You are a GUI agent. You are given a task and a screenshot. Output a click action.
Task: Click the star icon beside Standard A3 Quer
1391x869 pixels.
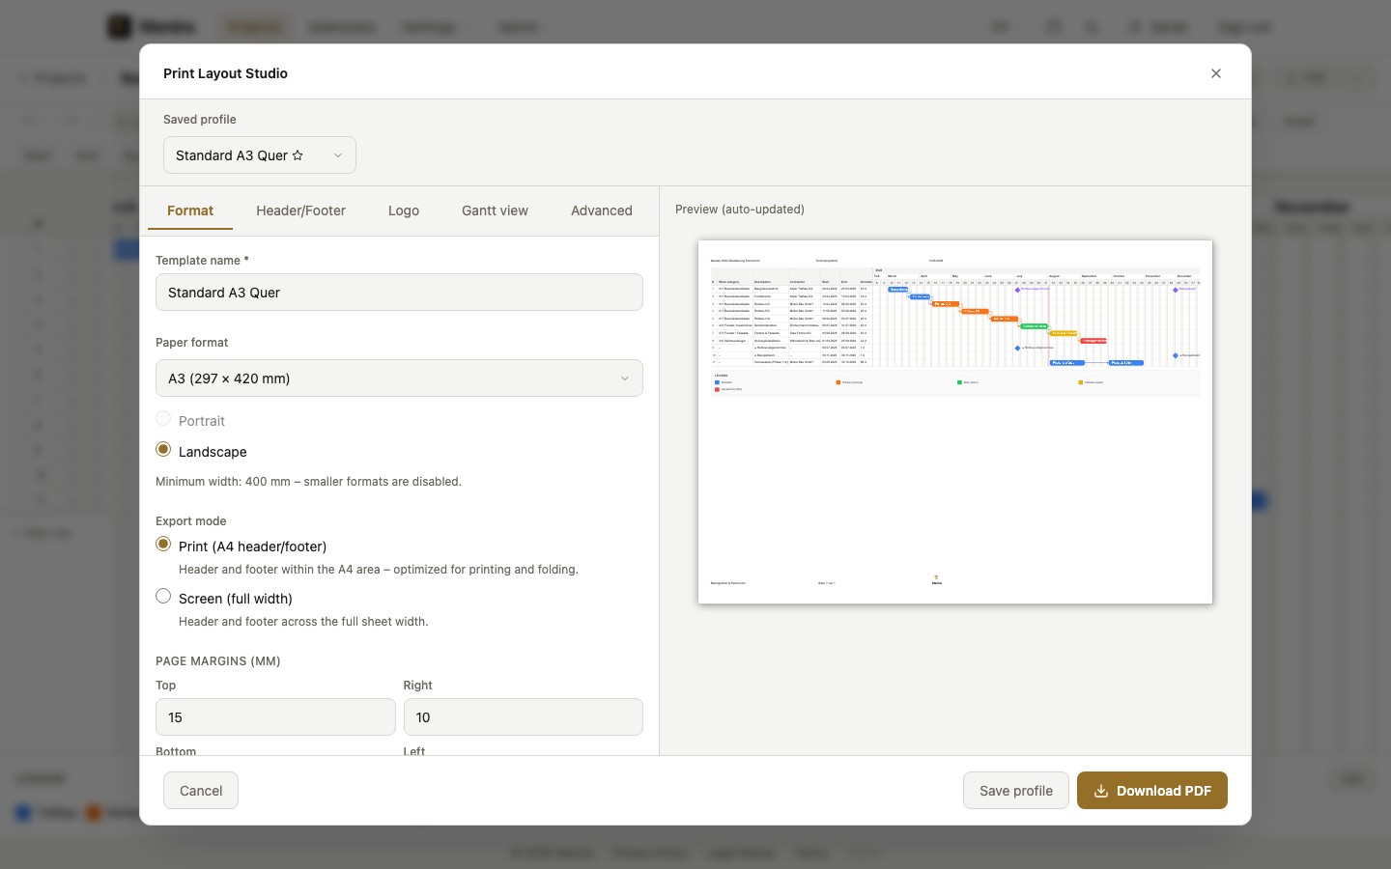[x=298, y=155]
